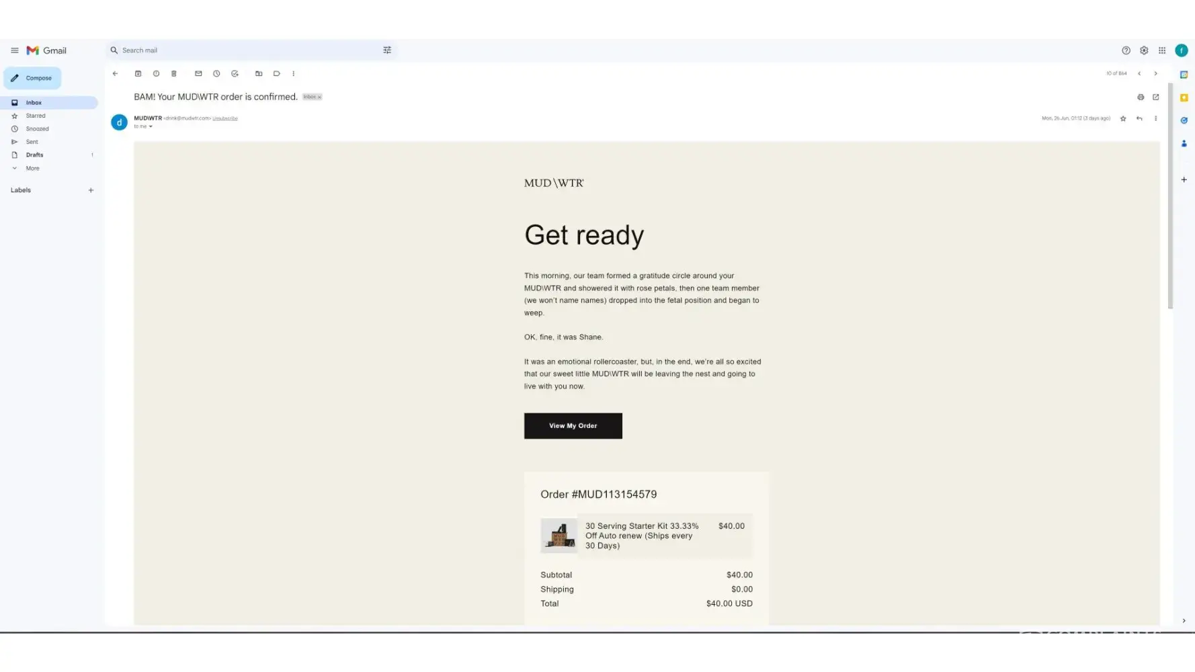Print this email conversation
This screenshot has width=1195, height=672.
pos(1141,97)
